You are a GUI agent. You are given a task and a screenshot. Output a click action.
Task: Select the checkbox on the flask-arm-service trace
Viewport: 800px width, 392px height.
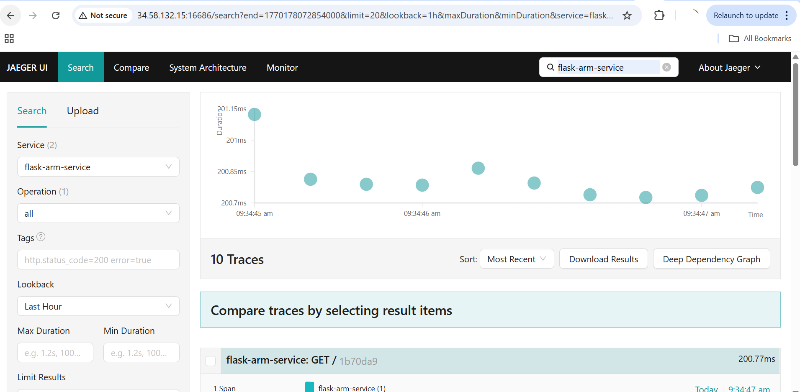coord(211,361)
